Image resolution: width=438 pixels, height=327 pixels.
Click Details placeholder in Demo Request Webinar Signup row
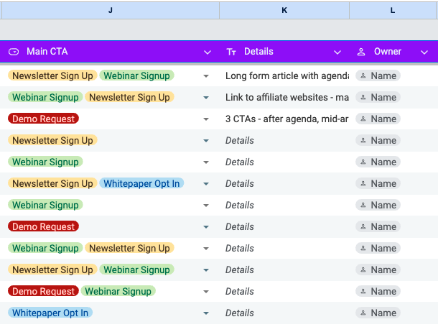[x=240, y=291]
